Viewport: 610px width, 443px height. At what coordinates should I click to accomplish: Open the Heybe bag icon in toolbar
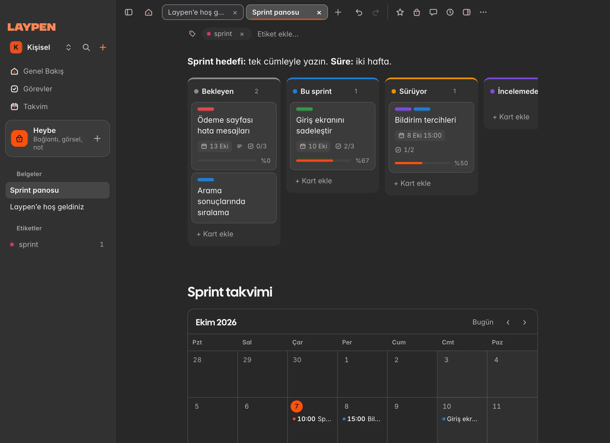[417, 12]
